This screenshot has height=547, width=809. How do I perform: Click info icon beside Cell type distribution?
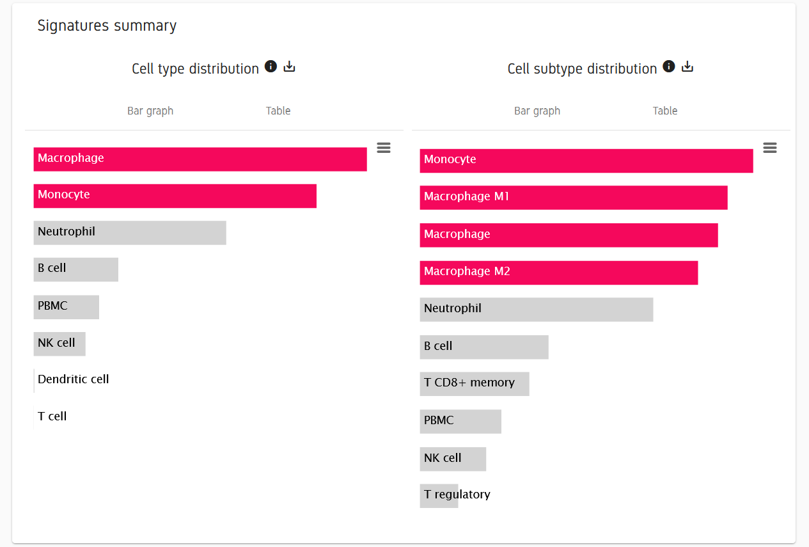pyautogui.click(x=271, y=67)
